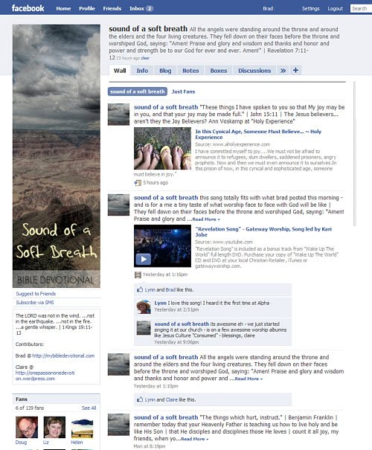Click the Brad account link
The height and width of the screenshot is (450, 372).
tap(268, 9)
